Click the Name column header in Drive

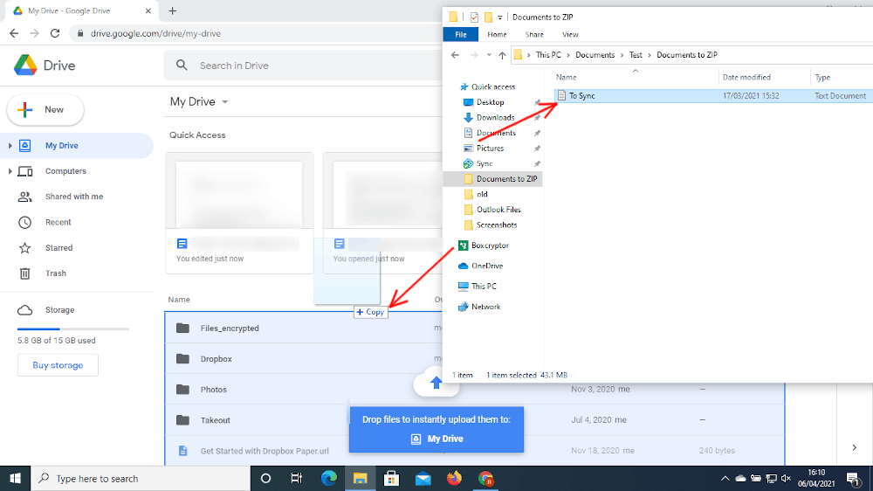coord(179,300)
